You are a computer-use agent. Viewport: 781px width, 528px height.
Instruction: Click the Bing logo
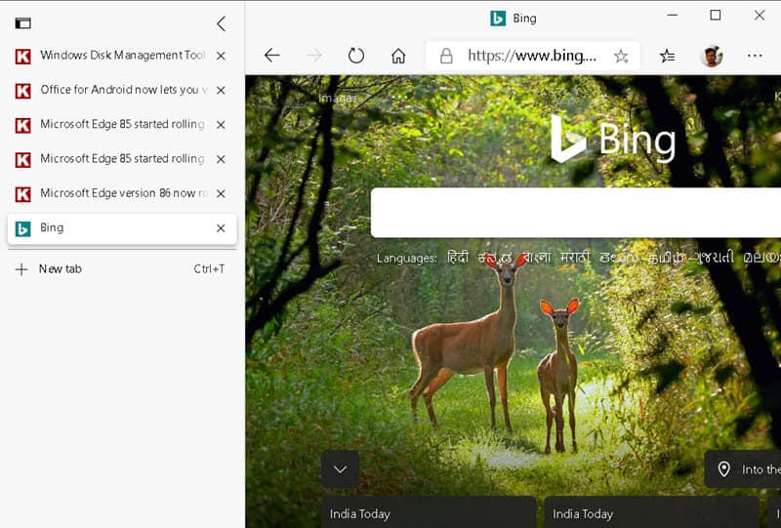point(613,139)
